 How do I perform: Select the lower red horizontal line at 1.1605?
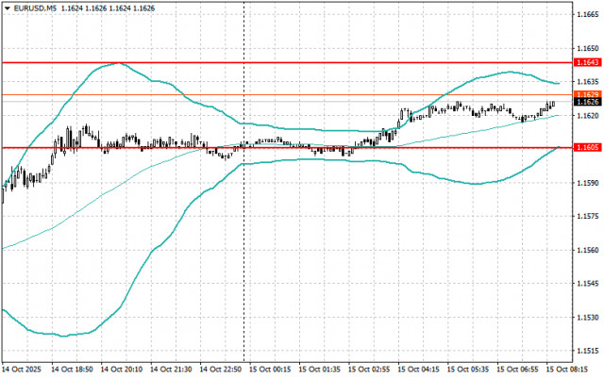click(x=287, y=147)
